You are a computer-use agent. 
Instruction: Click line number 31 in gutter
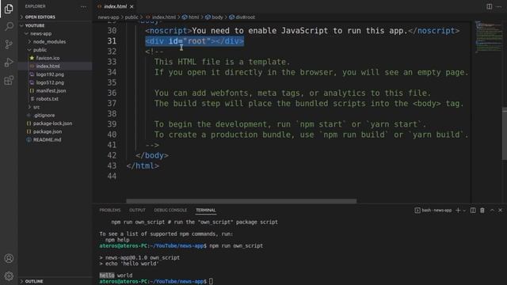[112, 41]
